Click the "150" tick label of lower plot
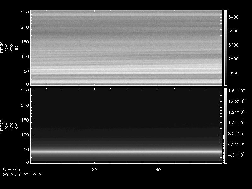The image size is (252, 189). point(25,120)
